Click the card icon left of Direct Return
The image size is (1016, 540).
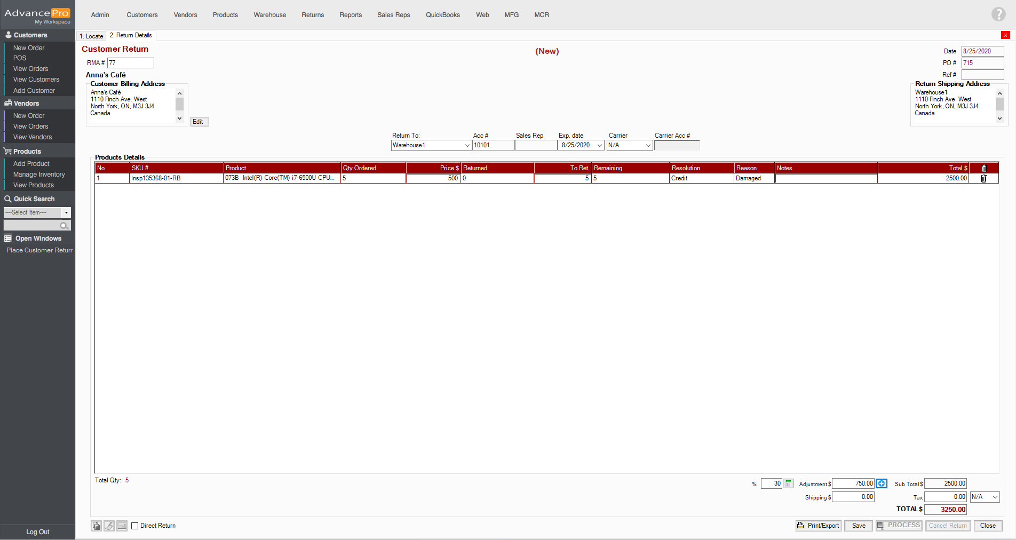tap(122, 526)
